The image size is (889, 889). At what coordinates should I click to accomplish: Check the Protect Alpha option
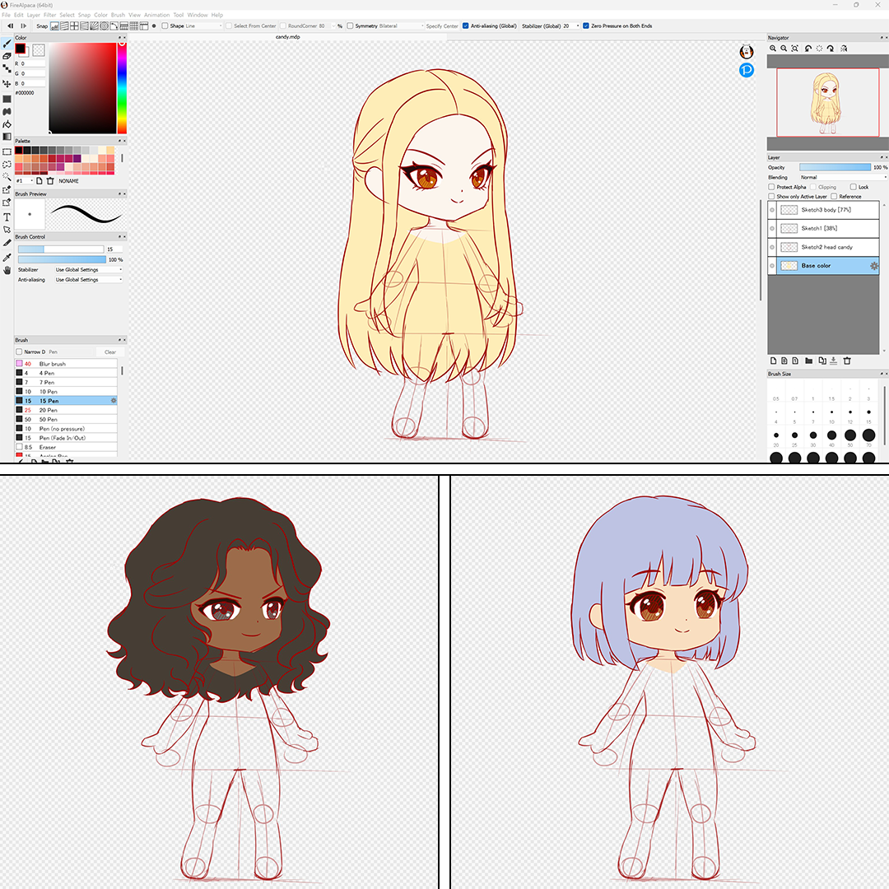771,187
